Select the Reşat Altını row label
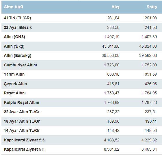Screen dimensions: 162x157 pyautogui.click(x=15, y=93)
